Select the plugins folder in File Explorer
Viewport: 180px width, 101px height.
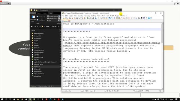pyautogui.click(x=36, y=41)
